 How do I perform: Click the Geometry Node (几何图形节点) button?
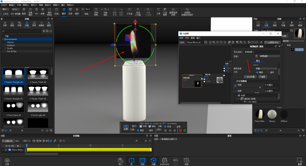tap(272, 42)
